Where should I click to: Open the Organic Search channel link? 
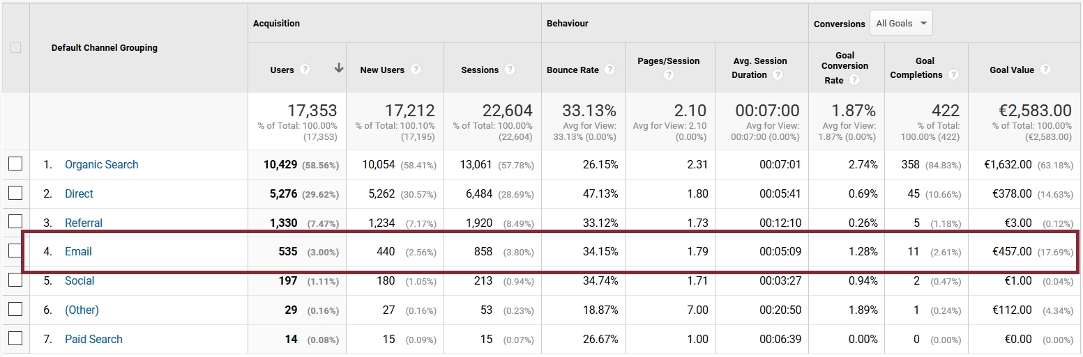point(102,165)
